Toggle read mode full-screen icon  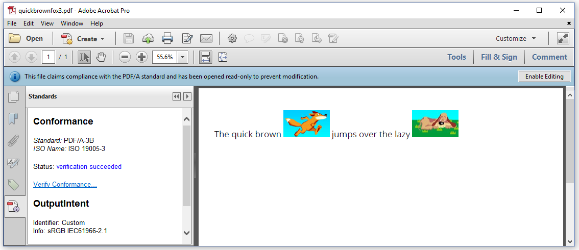563,38
